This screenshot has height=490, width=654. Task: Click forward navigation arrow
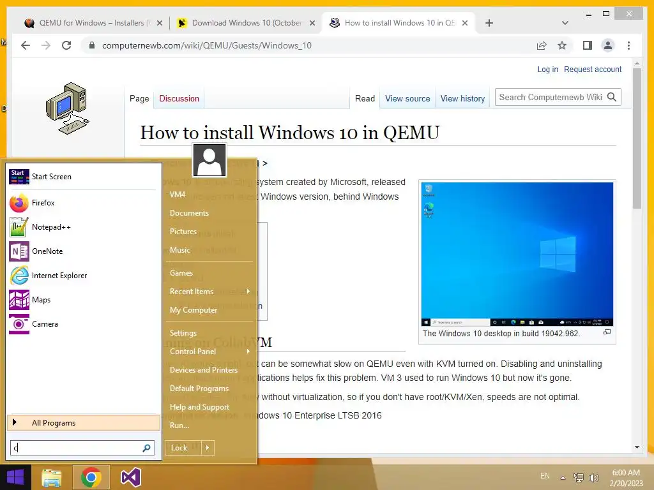[x=46, y=45]
